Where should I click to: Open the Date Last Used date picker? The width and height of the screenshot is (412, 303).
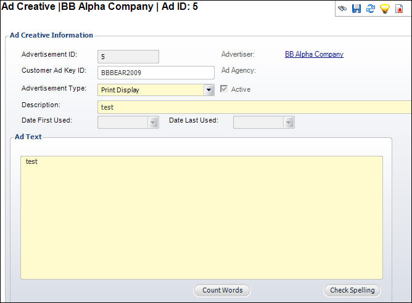(x=289, y=123)
